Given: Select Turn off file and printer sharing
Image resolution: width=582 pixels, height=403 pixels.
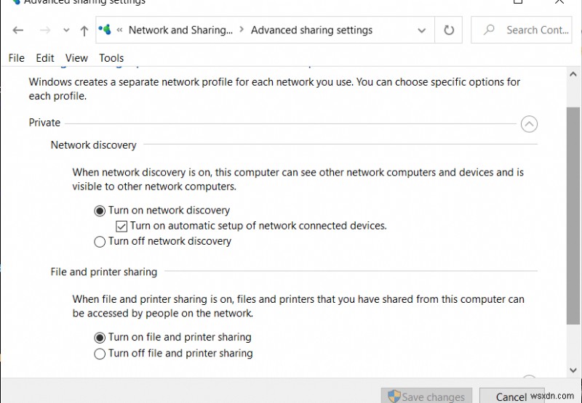Looking at the screenshot, I should pos(174,354).
